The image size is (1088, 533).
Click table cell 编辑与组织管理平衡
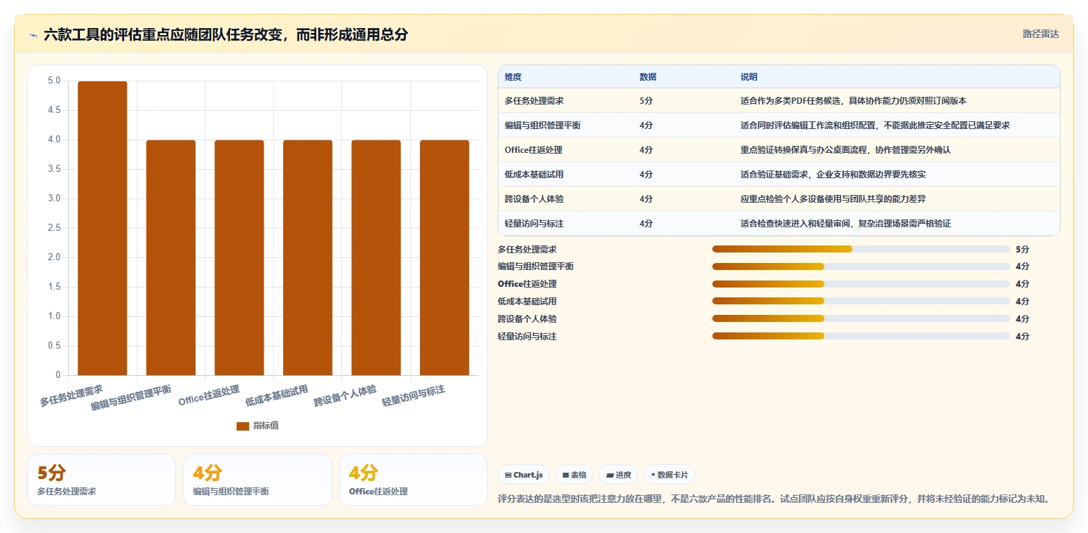pyautogui.click(x=543, y=126)
